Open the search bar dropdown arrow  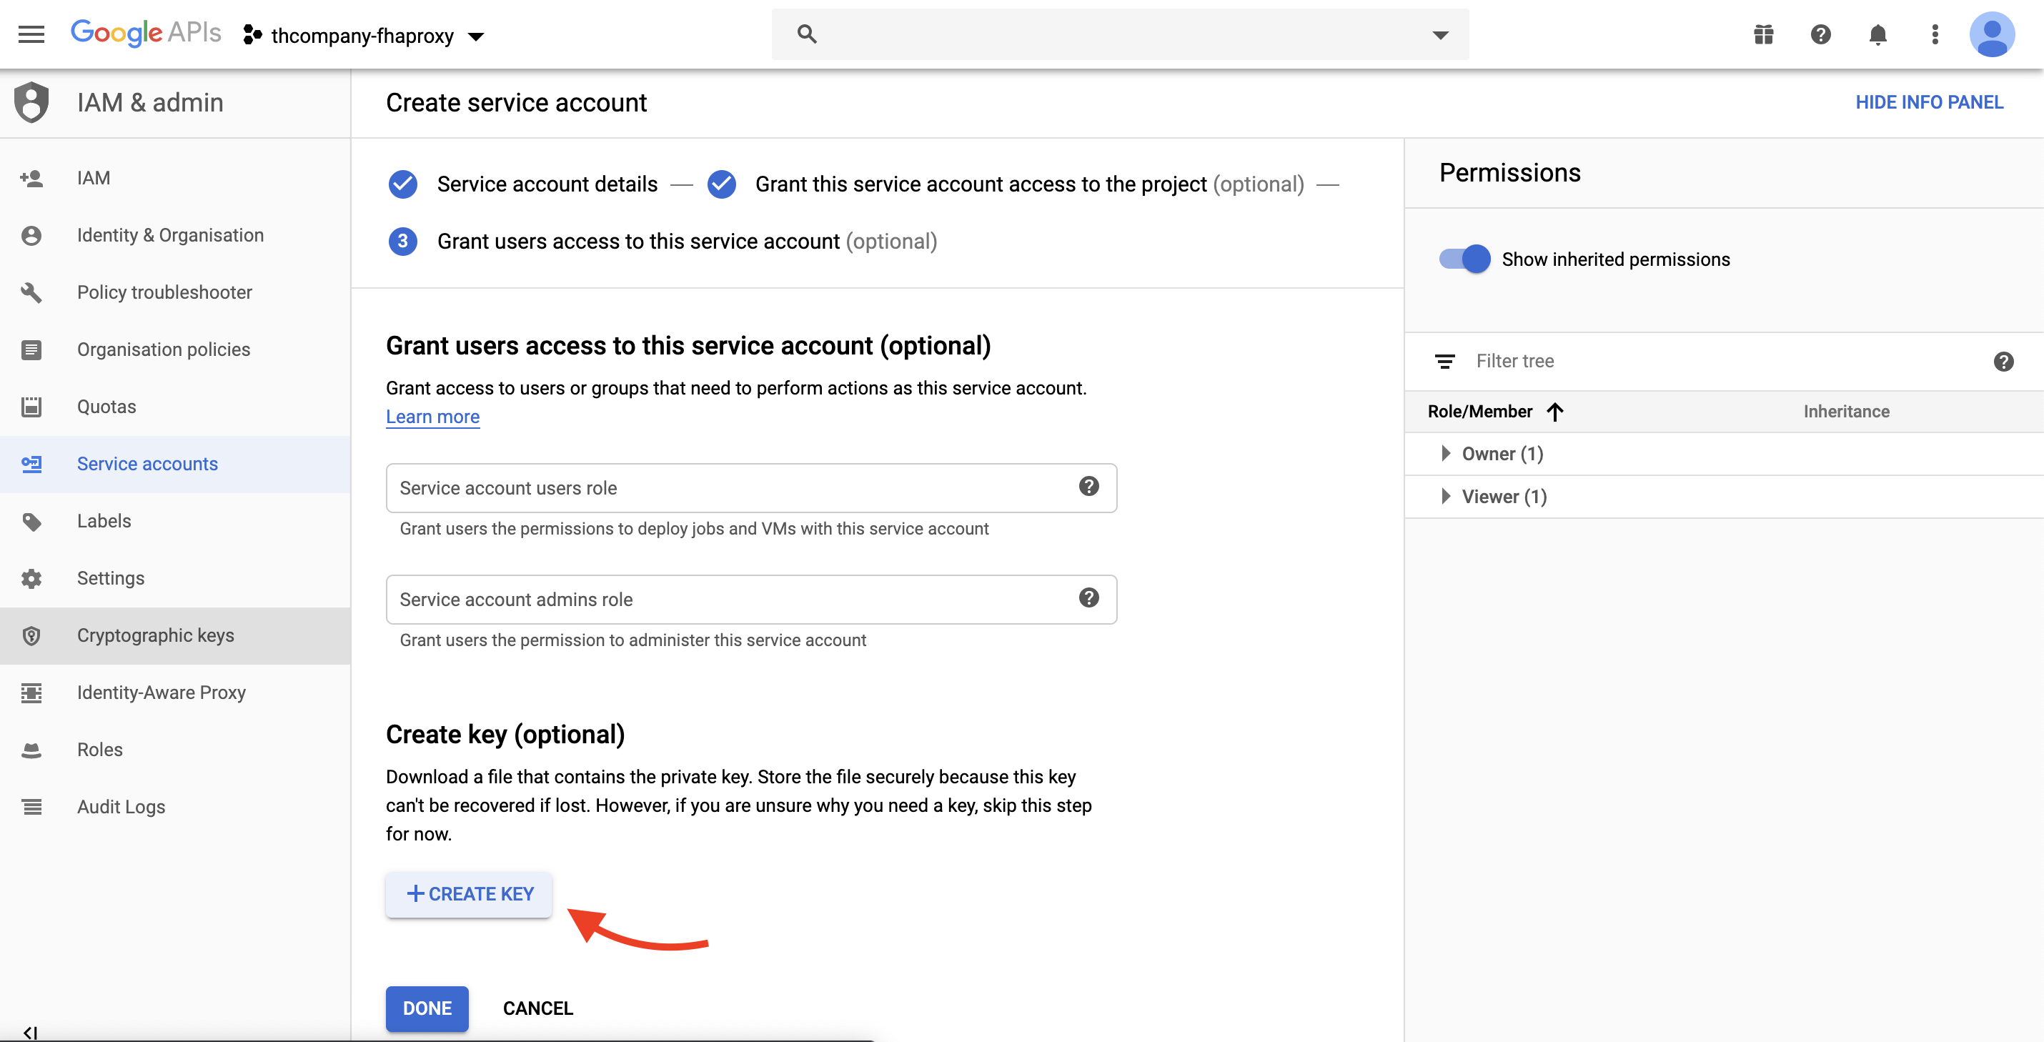1440,34
